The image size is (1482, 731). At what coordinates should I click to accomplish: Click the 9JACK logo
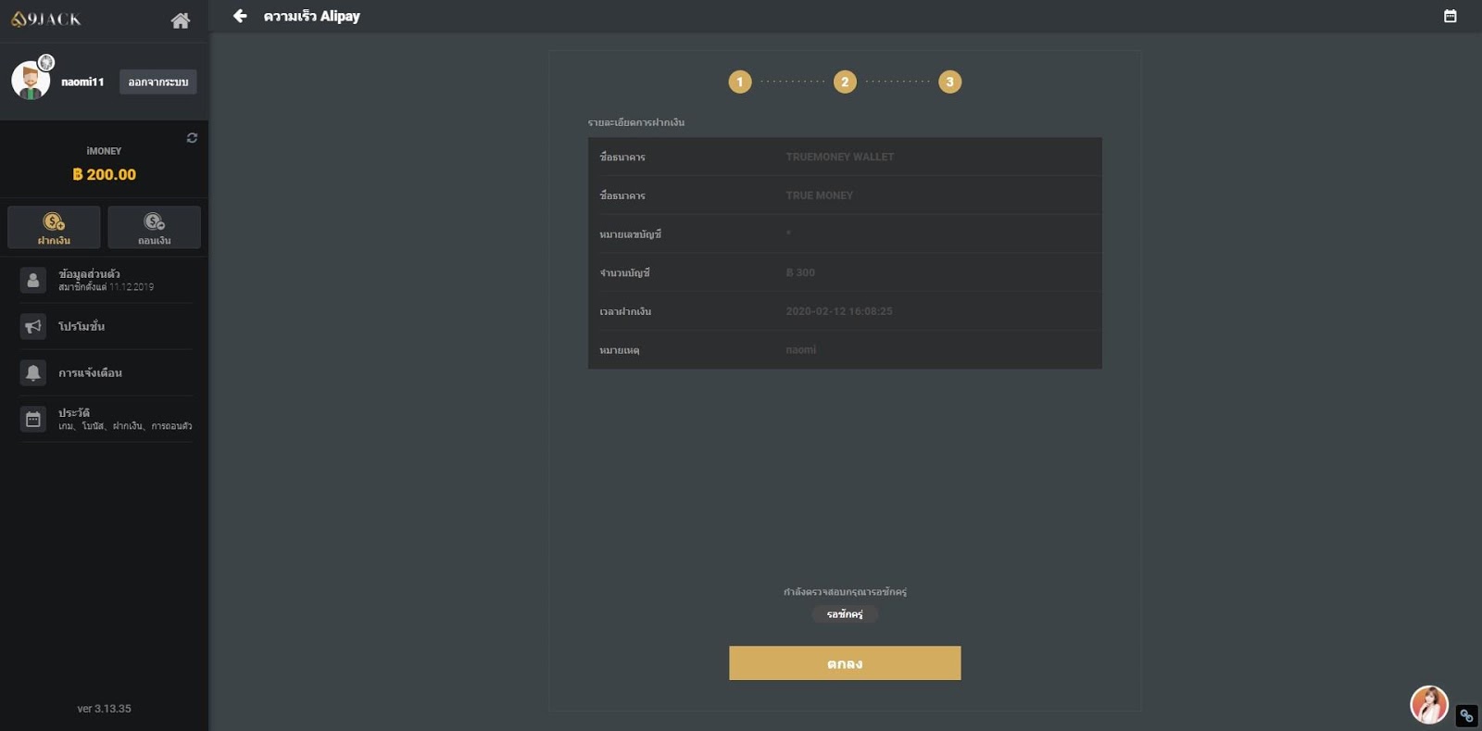pyautogui.click(x=46, y=19)
